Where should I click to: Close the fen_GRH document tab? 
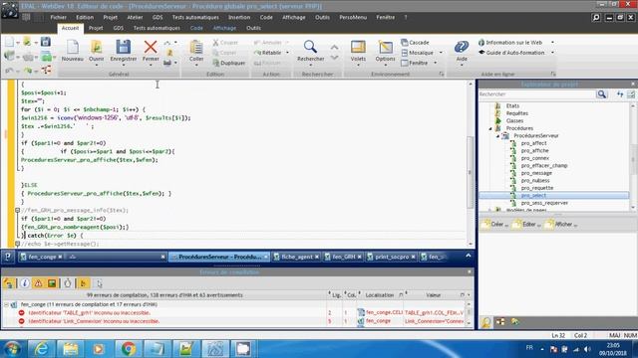[359, 257]
